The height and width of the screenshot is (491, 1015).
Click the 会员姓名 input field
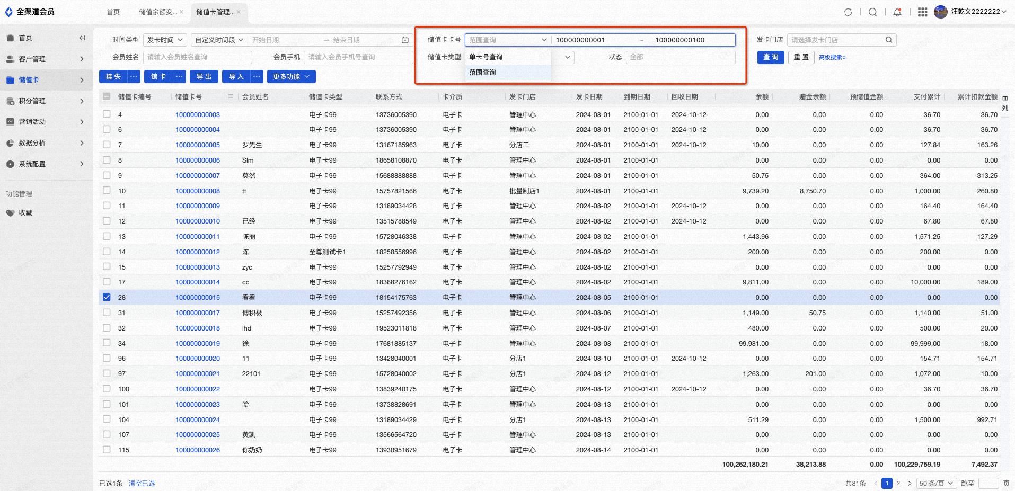coord(198,57)
